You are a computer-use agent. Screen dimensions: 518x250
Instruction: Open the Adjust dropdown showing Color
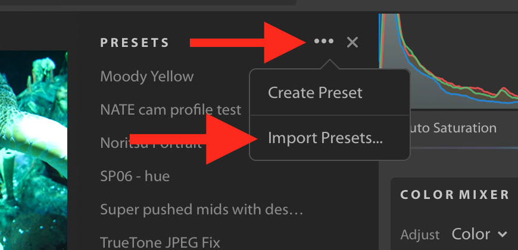[x=479, y=234]
